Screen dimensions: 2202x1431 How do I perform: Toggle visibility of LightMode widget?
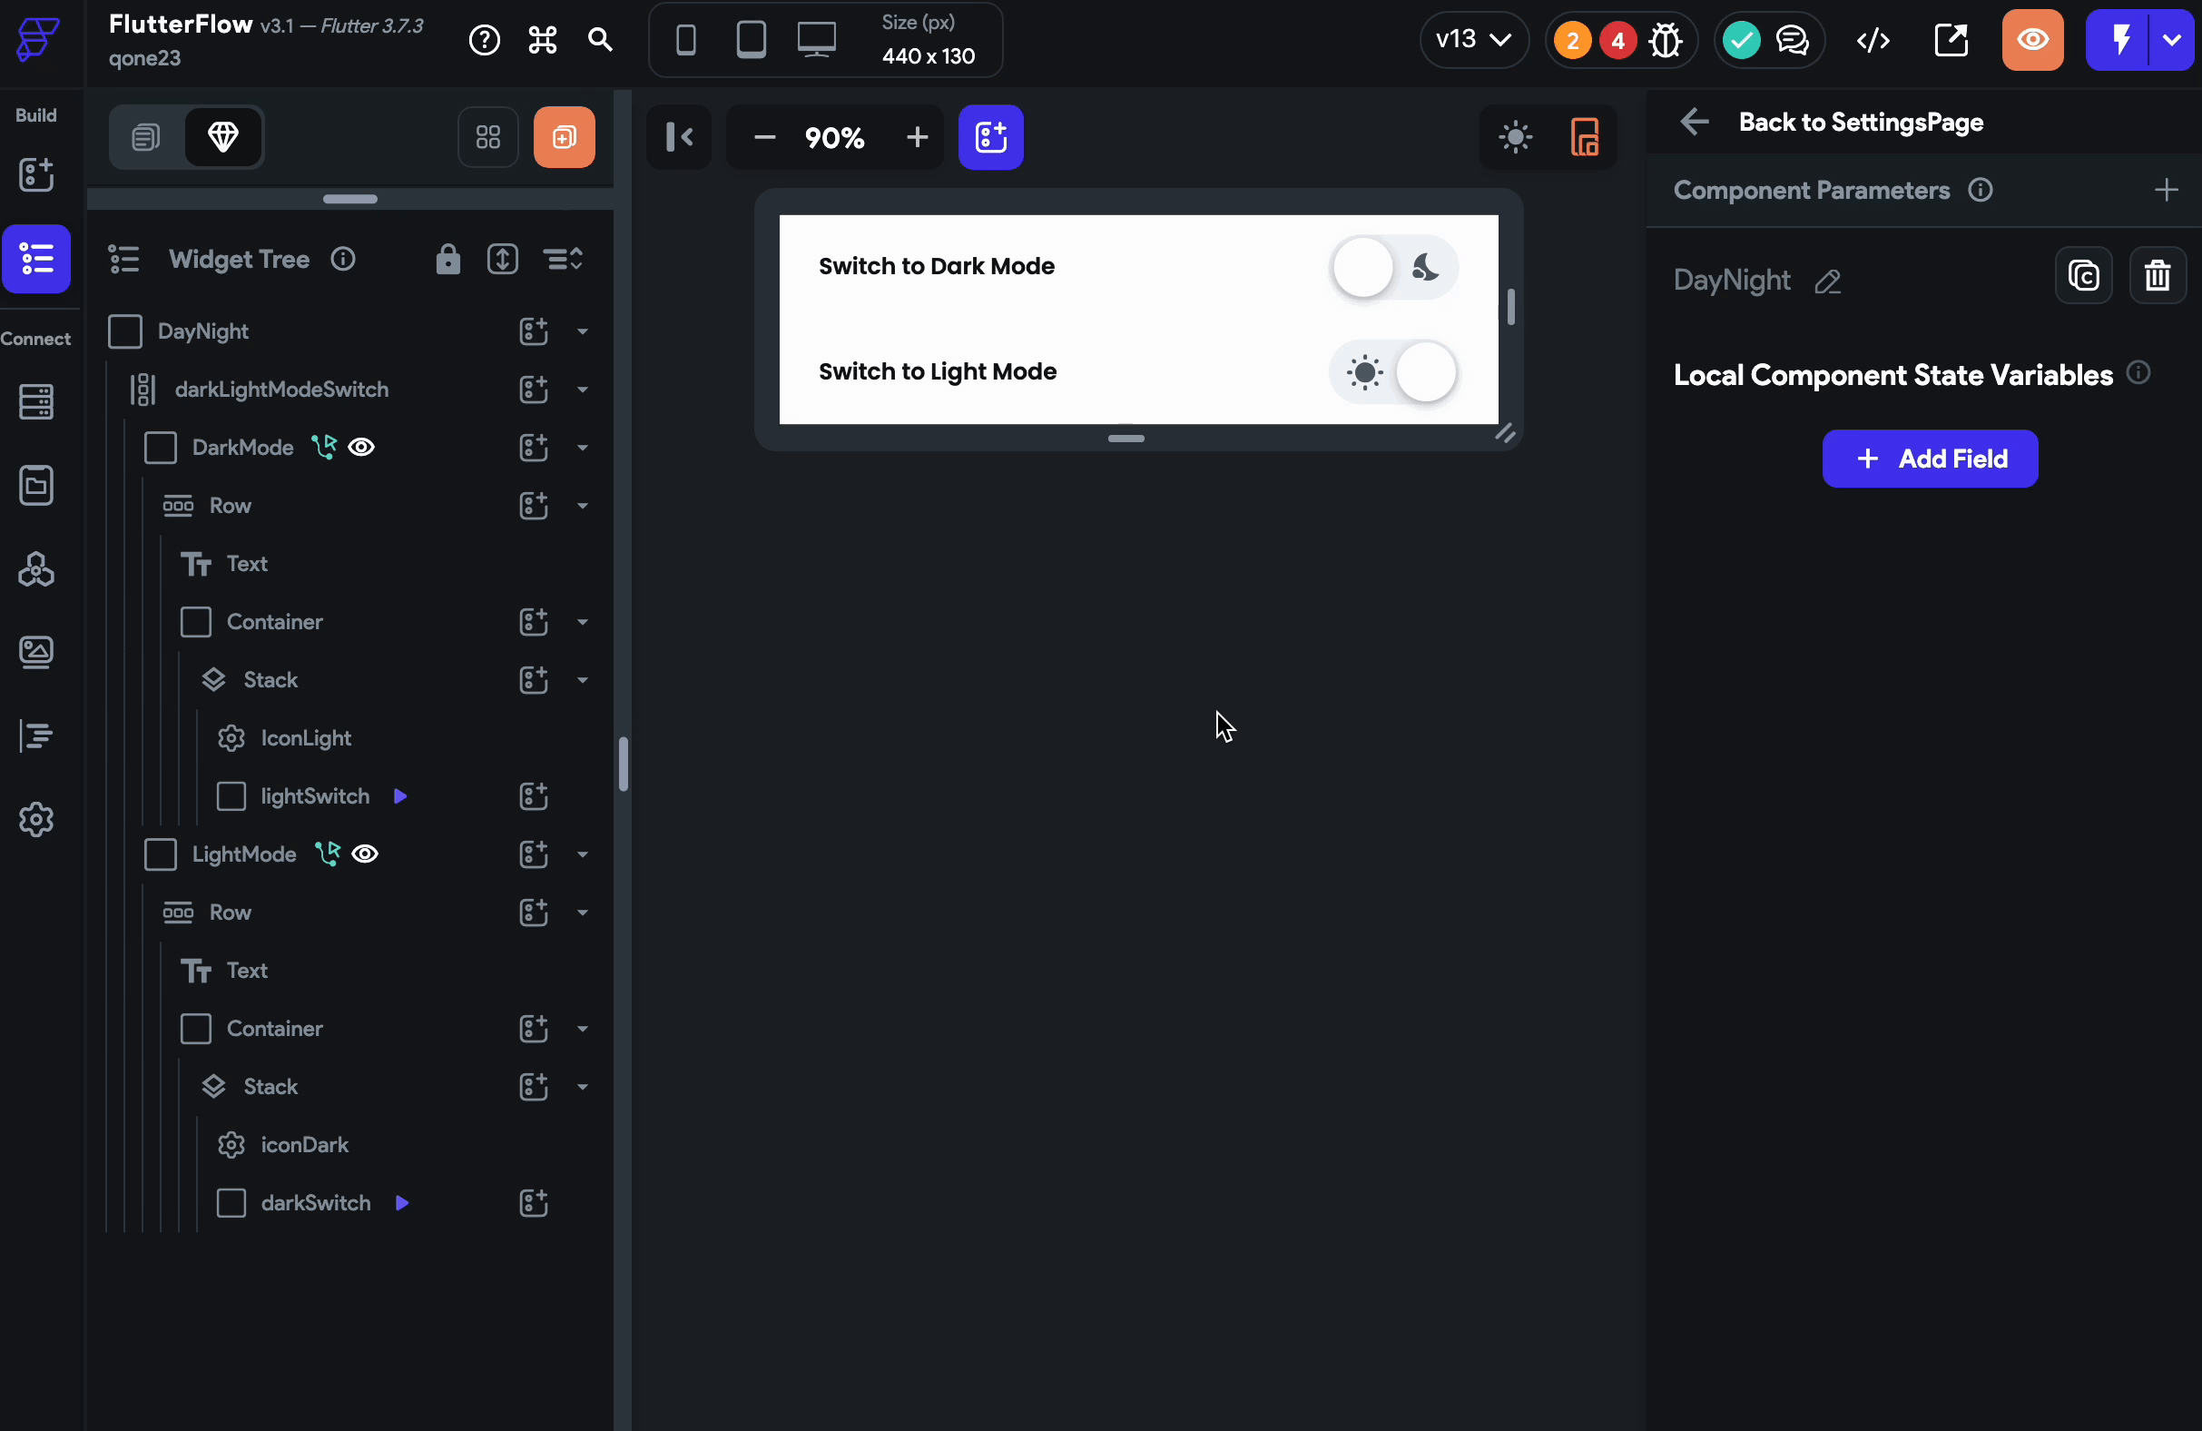coord(363,853)
